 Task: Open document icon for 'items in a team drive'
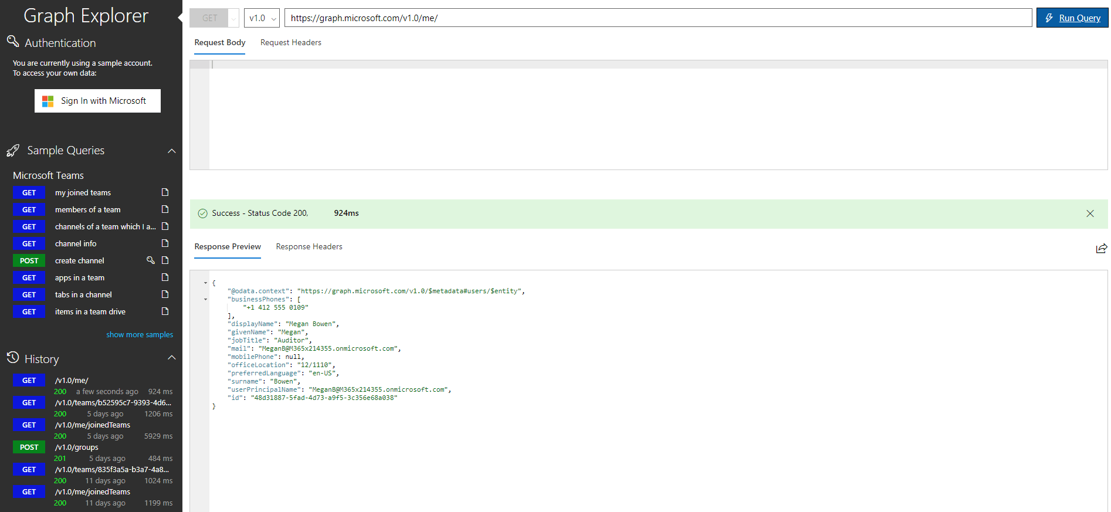pyautogui.click(x=165, y=311)
